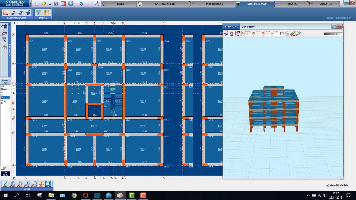
Task: Choose window selection WIN tool
Action: tap(20, 13)
